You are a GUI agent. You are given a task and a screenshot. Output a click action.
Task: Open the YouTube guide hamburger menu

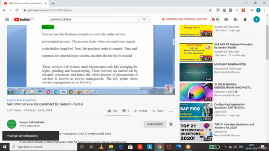tap(7, 19)
